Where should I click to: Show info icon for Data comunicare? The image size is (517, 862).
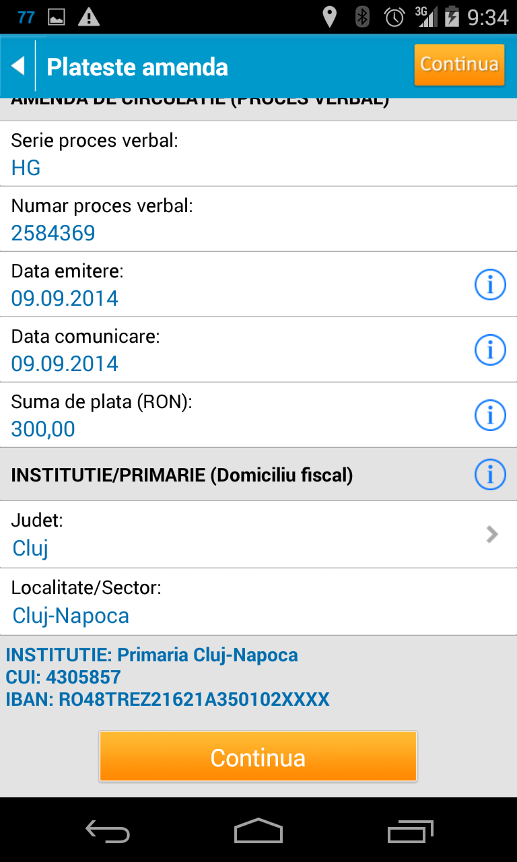[x=490, y=350]
